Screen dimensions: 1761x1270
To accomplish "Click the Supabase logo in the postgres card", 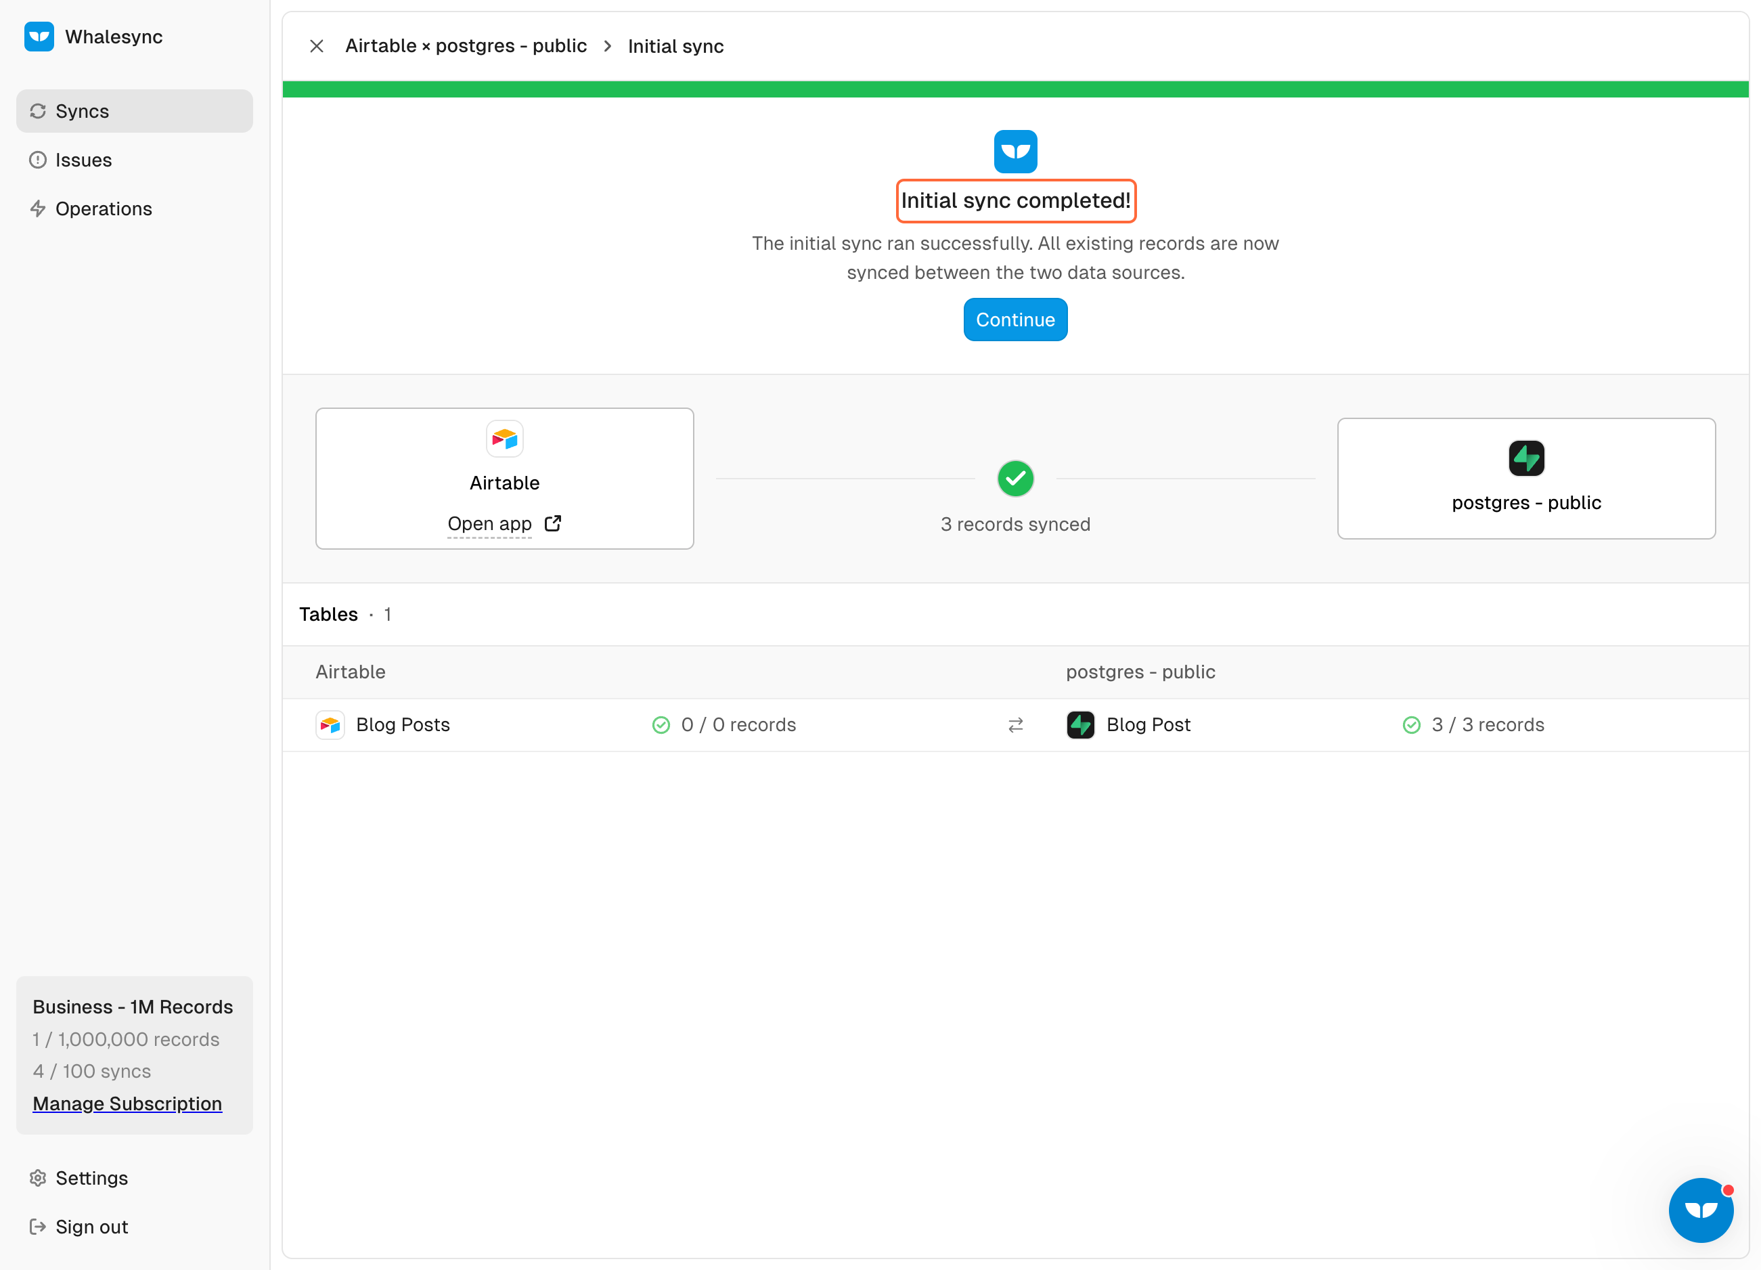I will click(1527, 458).
